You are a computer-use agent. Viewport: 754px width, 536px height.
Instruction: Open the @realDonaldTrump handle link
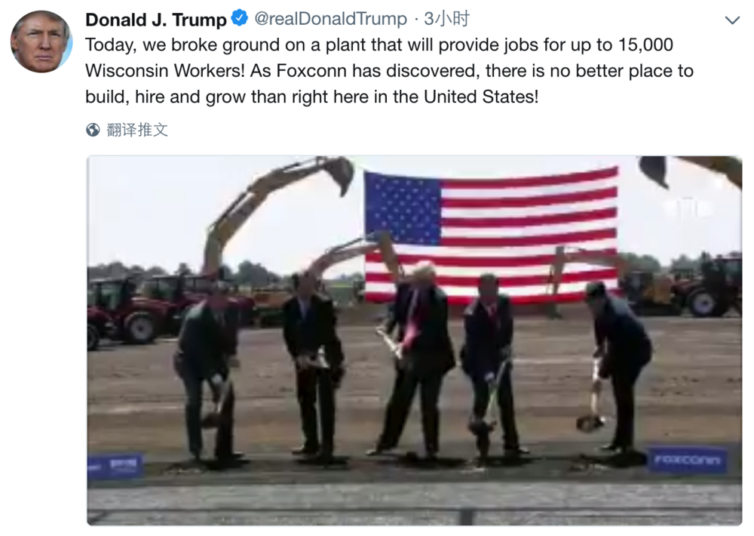330,19
